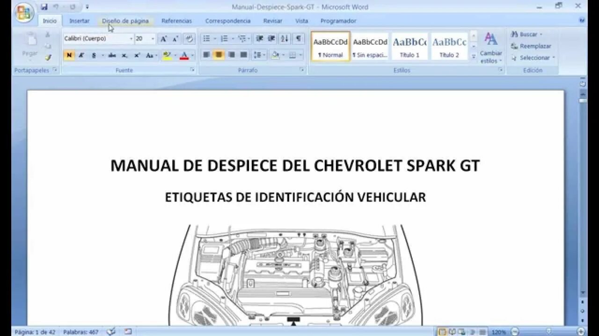Click the paragraph shading fill color
This screenshot has height=336, width=599.
coord(275,55)
